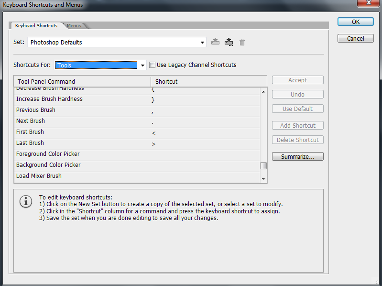382x286 pixels.
Task: Open the Set dropdown showing Photoshop Defaults
Action: pyautogui.click(x=117, y=42)
